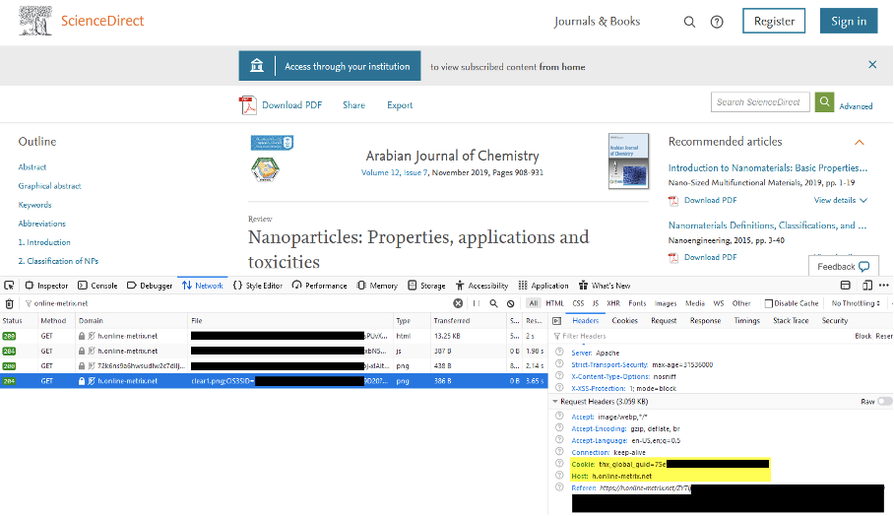The image size is (894, 516).
Task: Clear the online-metrix.net filter text
Action: tap(458, 303)
